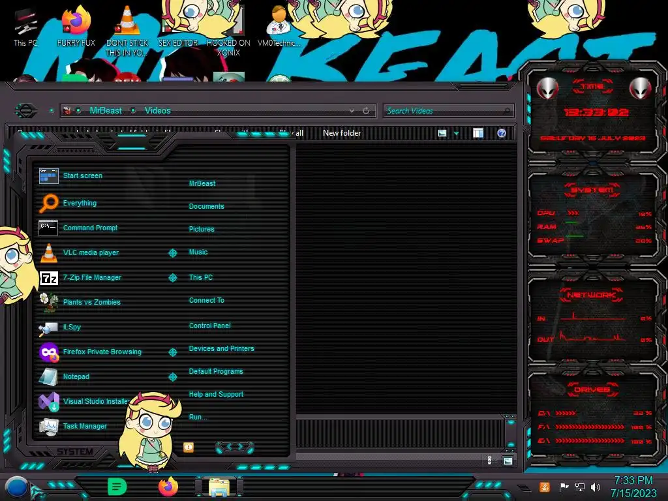Open Explorer view options dropdown arrow

456,134
